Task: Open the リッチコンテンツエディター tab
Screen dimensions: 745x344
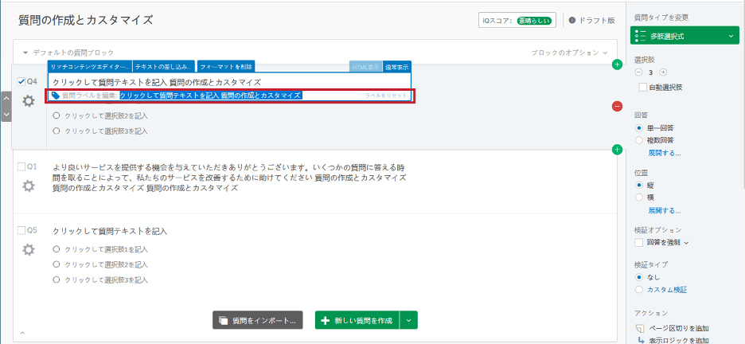Action: pos(90,67)
